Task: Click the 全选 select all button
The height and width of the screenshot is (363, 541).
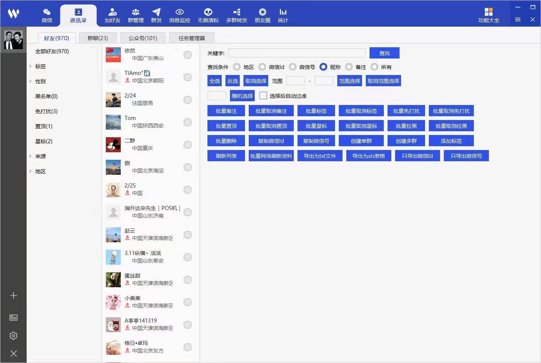Action: tap(215, 81)
